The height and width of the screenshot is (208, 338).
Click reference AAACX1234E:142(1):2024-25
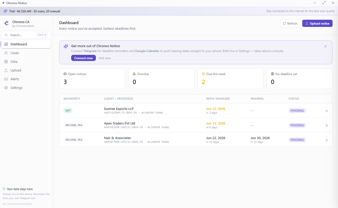(123, 127)
